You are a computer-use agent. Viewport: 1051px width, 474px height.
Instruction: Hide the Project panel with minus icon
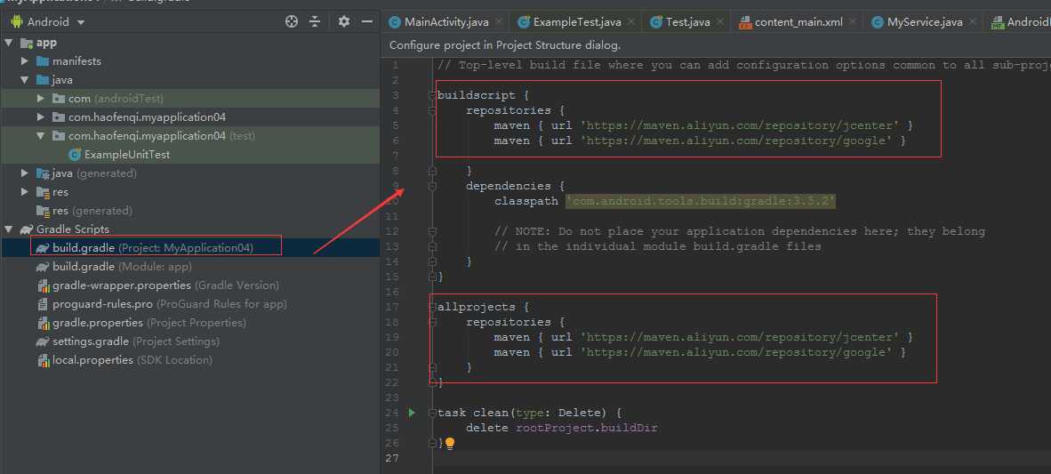click(x=367, y=21)
